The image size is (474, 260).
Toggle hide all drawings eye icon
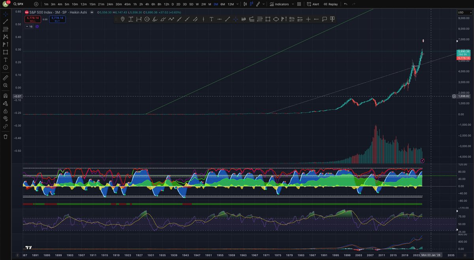point(6,118)
